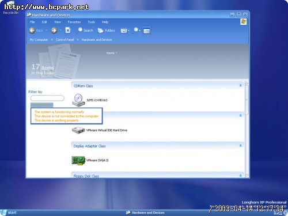Screen dimensions: 288x216
Task: Open the Recycle Bin desktop icon
Action: tap(11, 7)
